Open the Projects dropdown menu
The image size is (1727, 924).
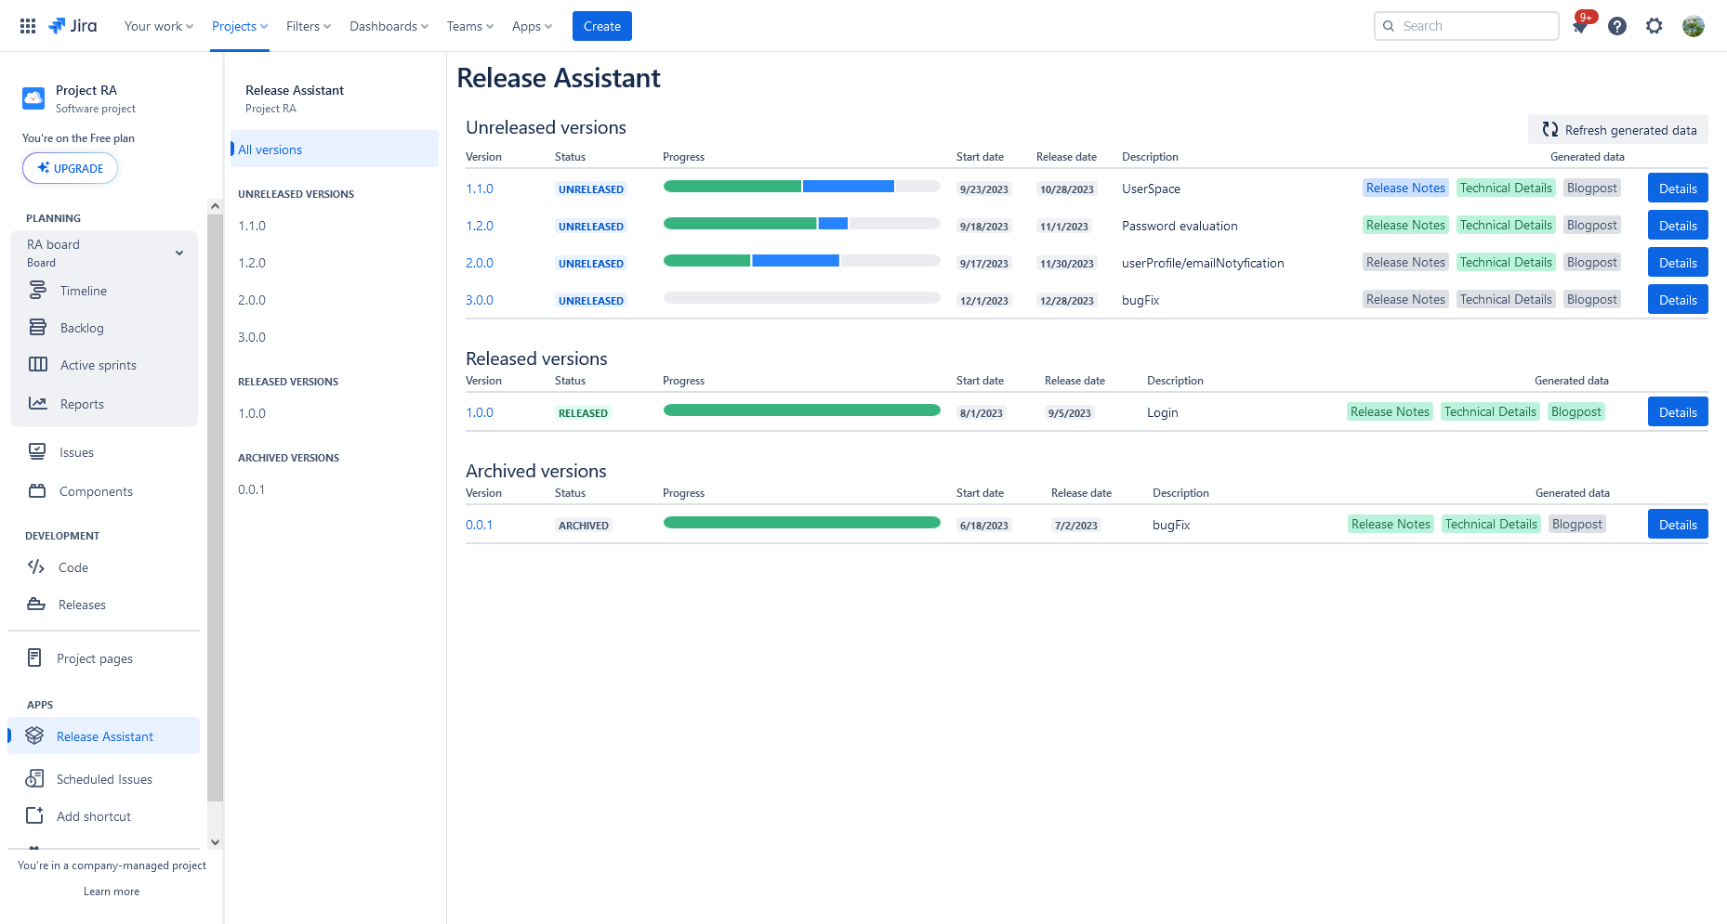[x=240, y=26]
